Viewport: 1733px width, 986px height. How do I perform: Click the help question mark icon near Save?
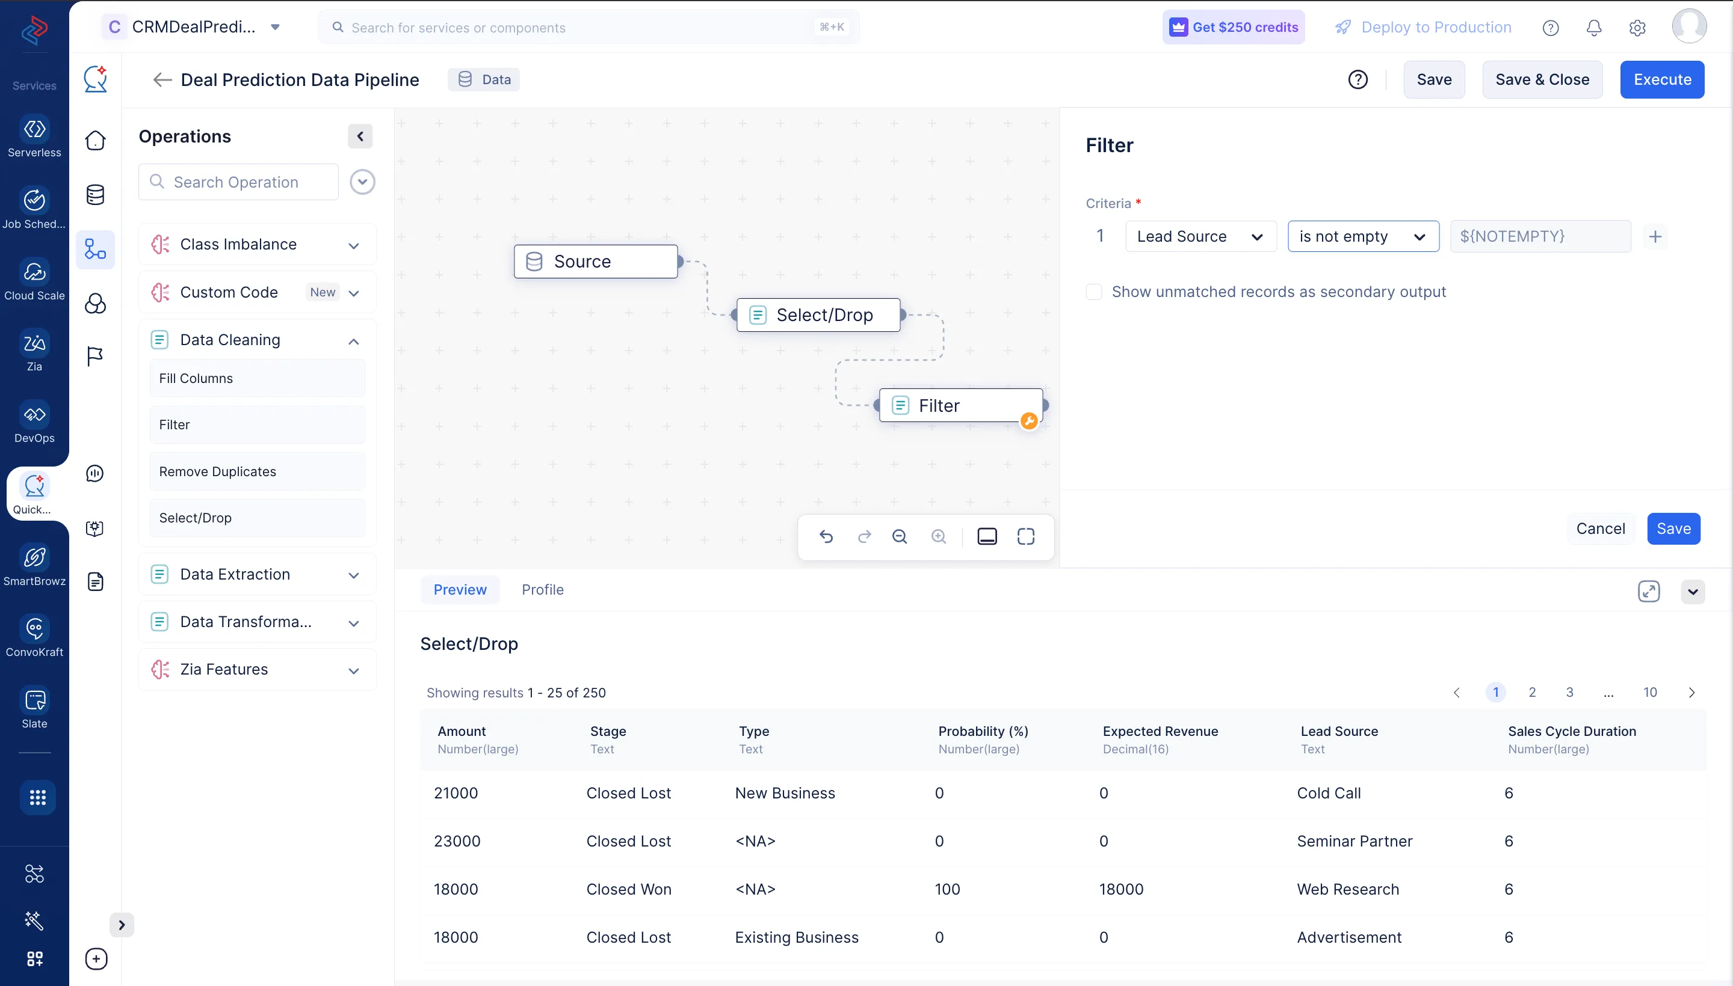1359,79
